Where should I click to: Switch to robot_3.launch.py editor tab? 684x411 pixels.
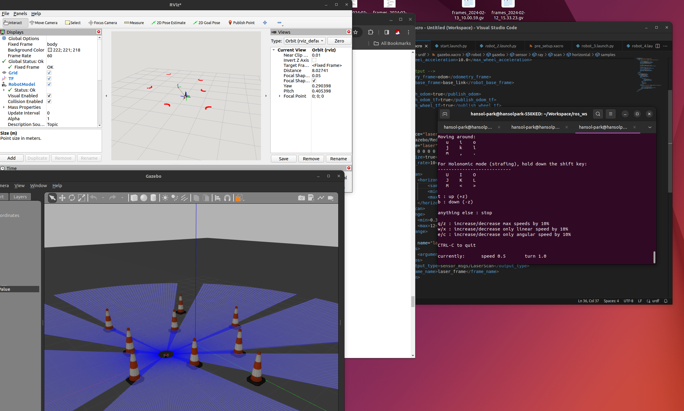coord(595,46)
